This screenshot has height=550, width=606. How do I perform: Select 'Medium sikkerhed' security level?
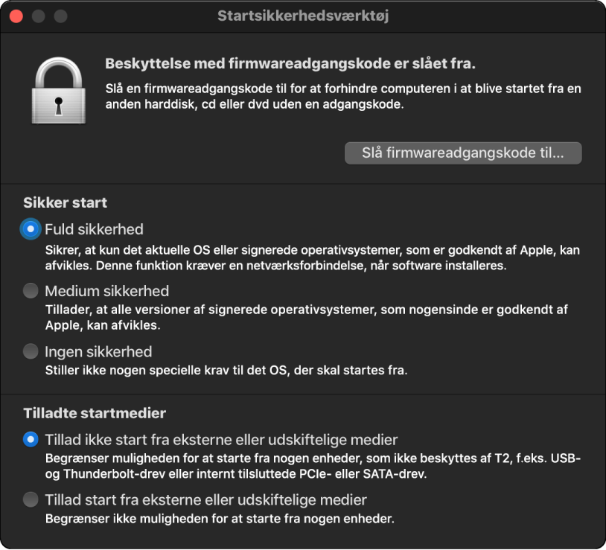[30, 291]
